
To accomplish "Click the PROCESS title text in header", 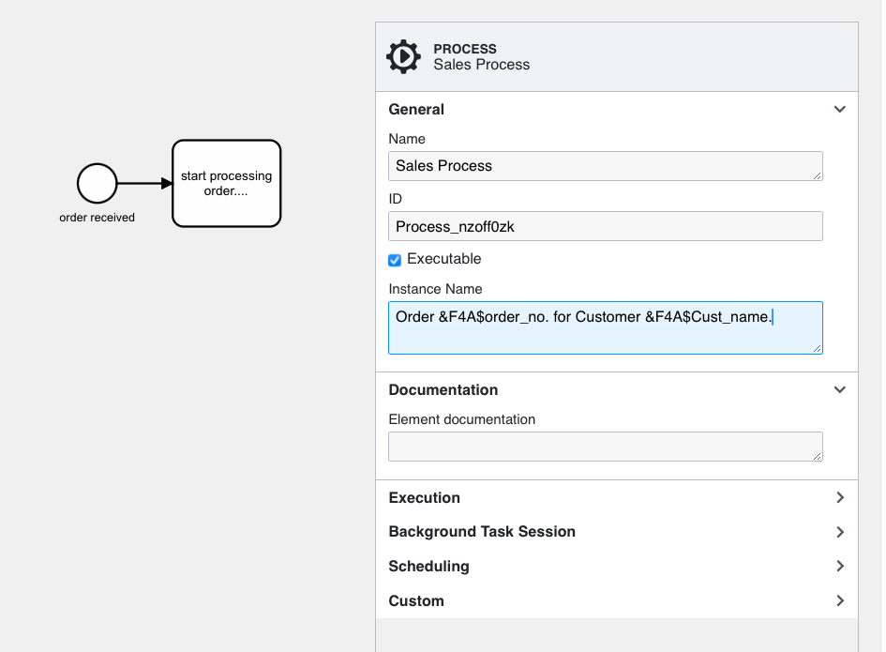I will click(465, 49).
